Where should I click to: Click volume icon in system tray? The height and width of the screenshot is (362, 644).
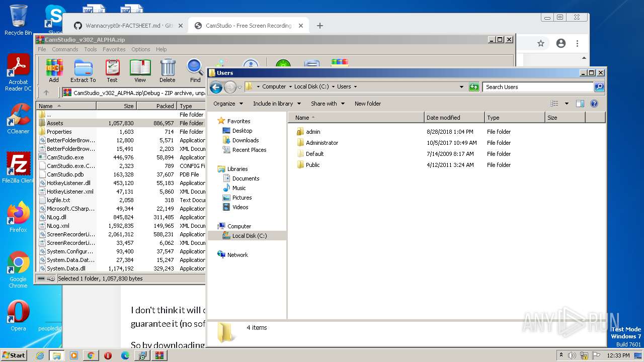pos(572,355)
